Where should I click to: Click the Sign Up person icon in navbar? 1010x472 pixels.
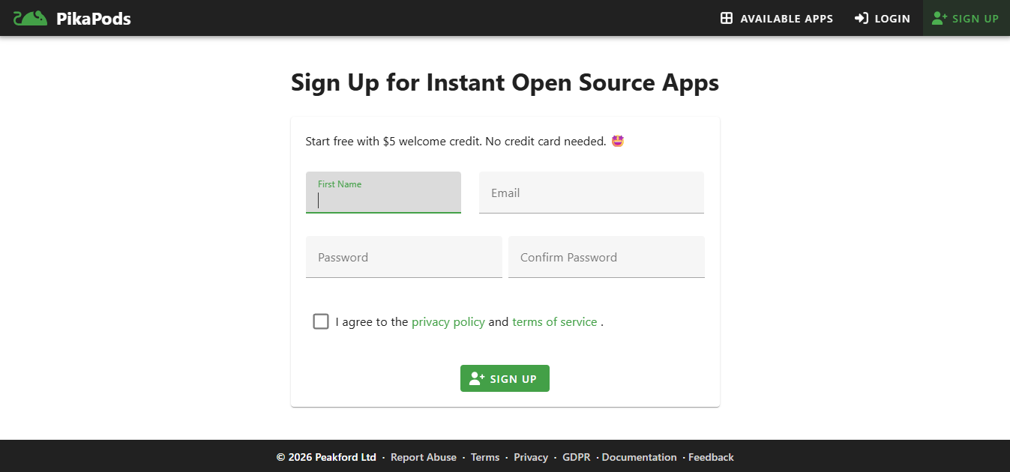click(x=940, y=19)
